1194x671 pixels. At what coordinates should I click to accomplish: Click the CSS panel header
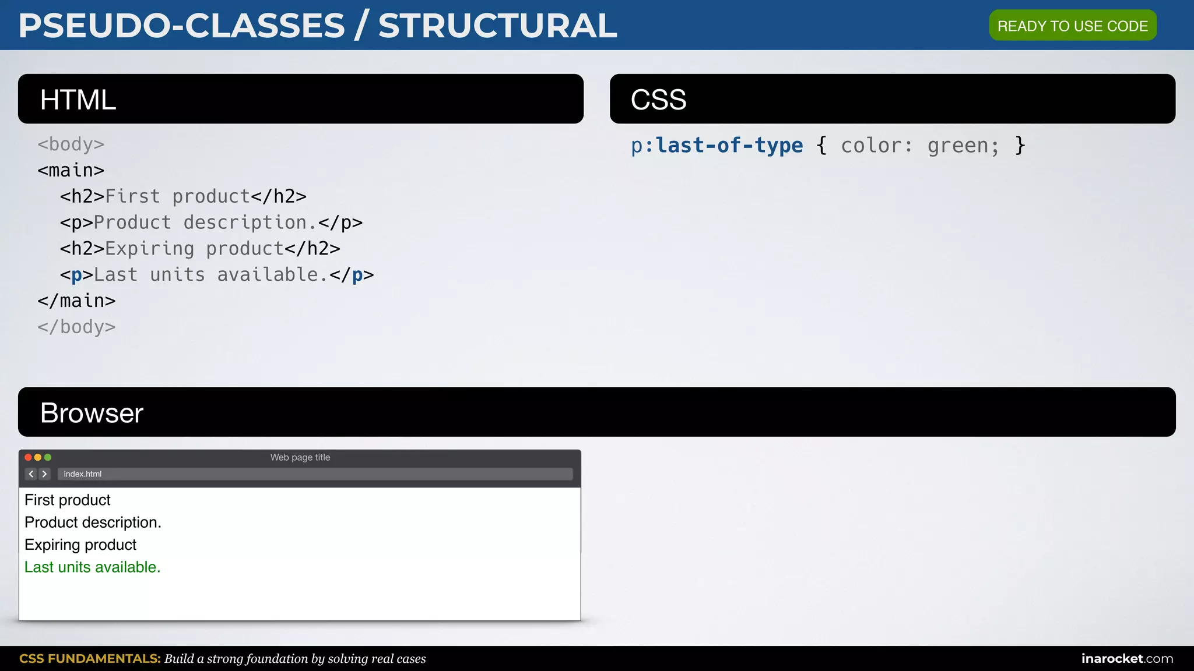point(892,99)
